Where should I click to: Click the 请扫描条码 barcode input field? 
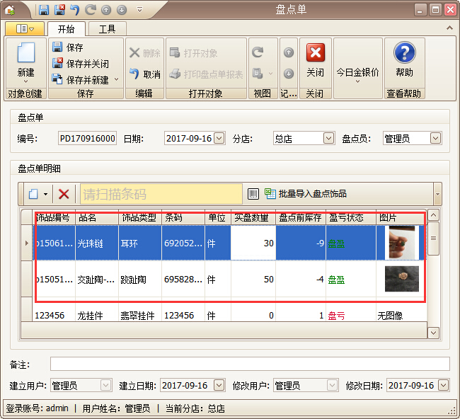161,194
